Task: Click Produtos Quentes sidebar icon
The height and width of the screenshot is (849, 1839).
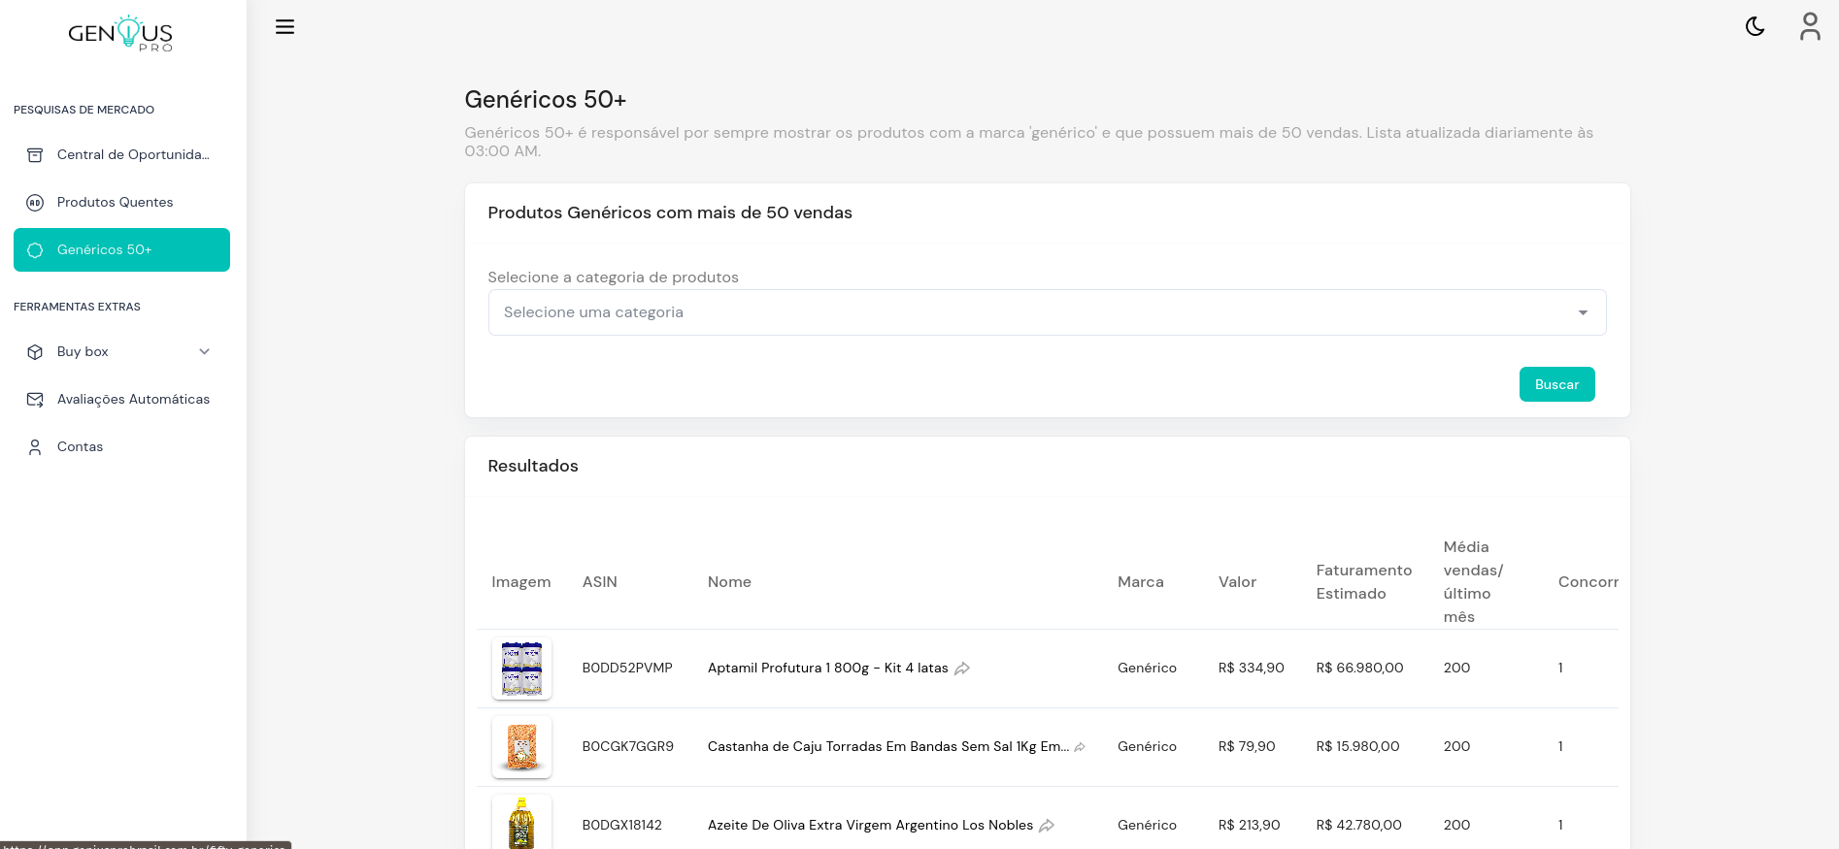Action: click(35, 203)
